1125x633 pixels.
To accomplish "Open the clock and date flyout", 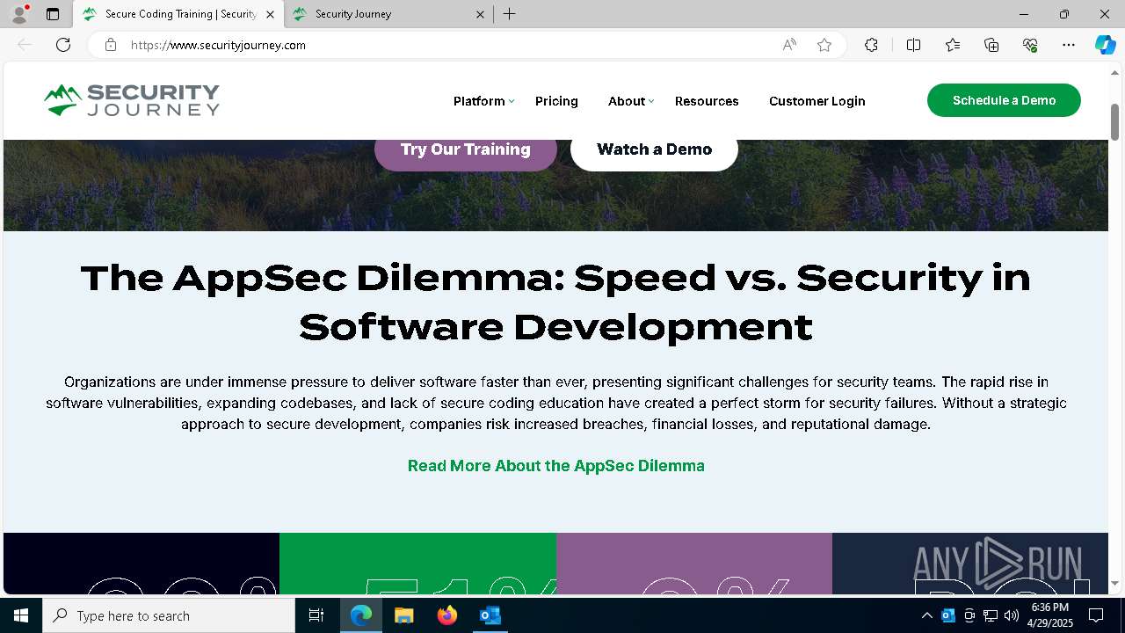I will tap(1051, 615).
